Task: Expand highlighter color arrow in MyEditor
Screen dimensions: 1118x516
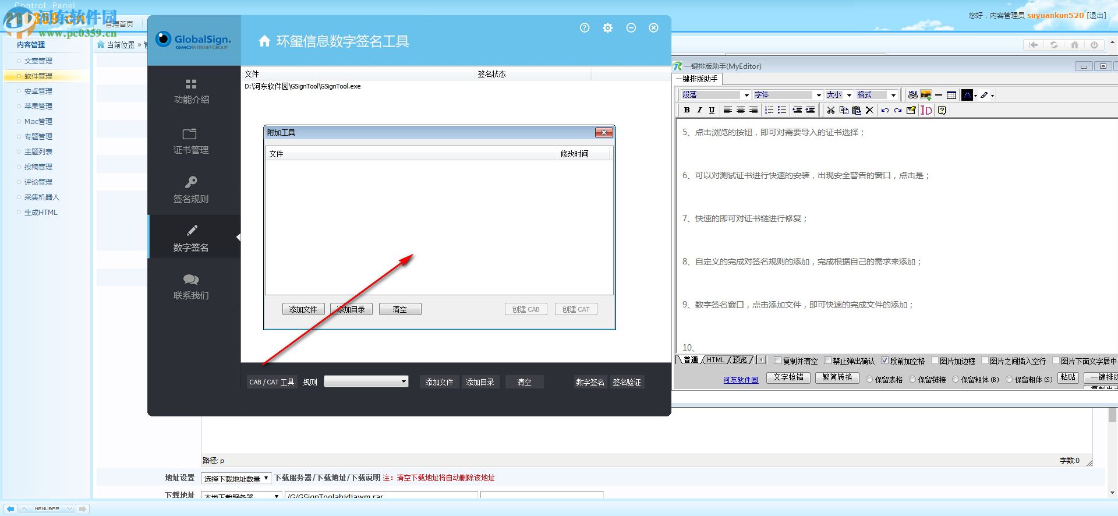Action: click(992, 96)
